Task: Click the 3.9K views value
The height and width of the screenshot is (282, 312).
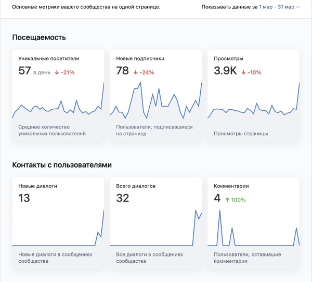Action: tap(225, 71)
